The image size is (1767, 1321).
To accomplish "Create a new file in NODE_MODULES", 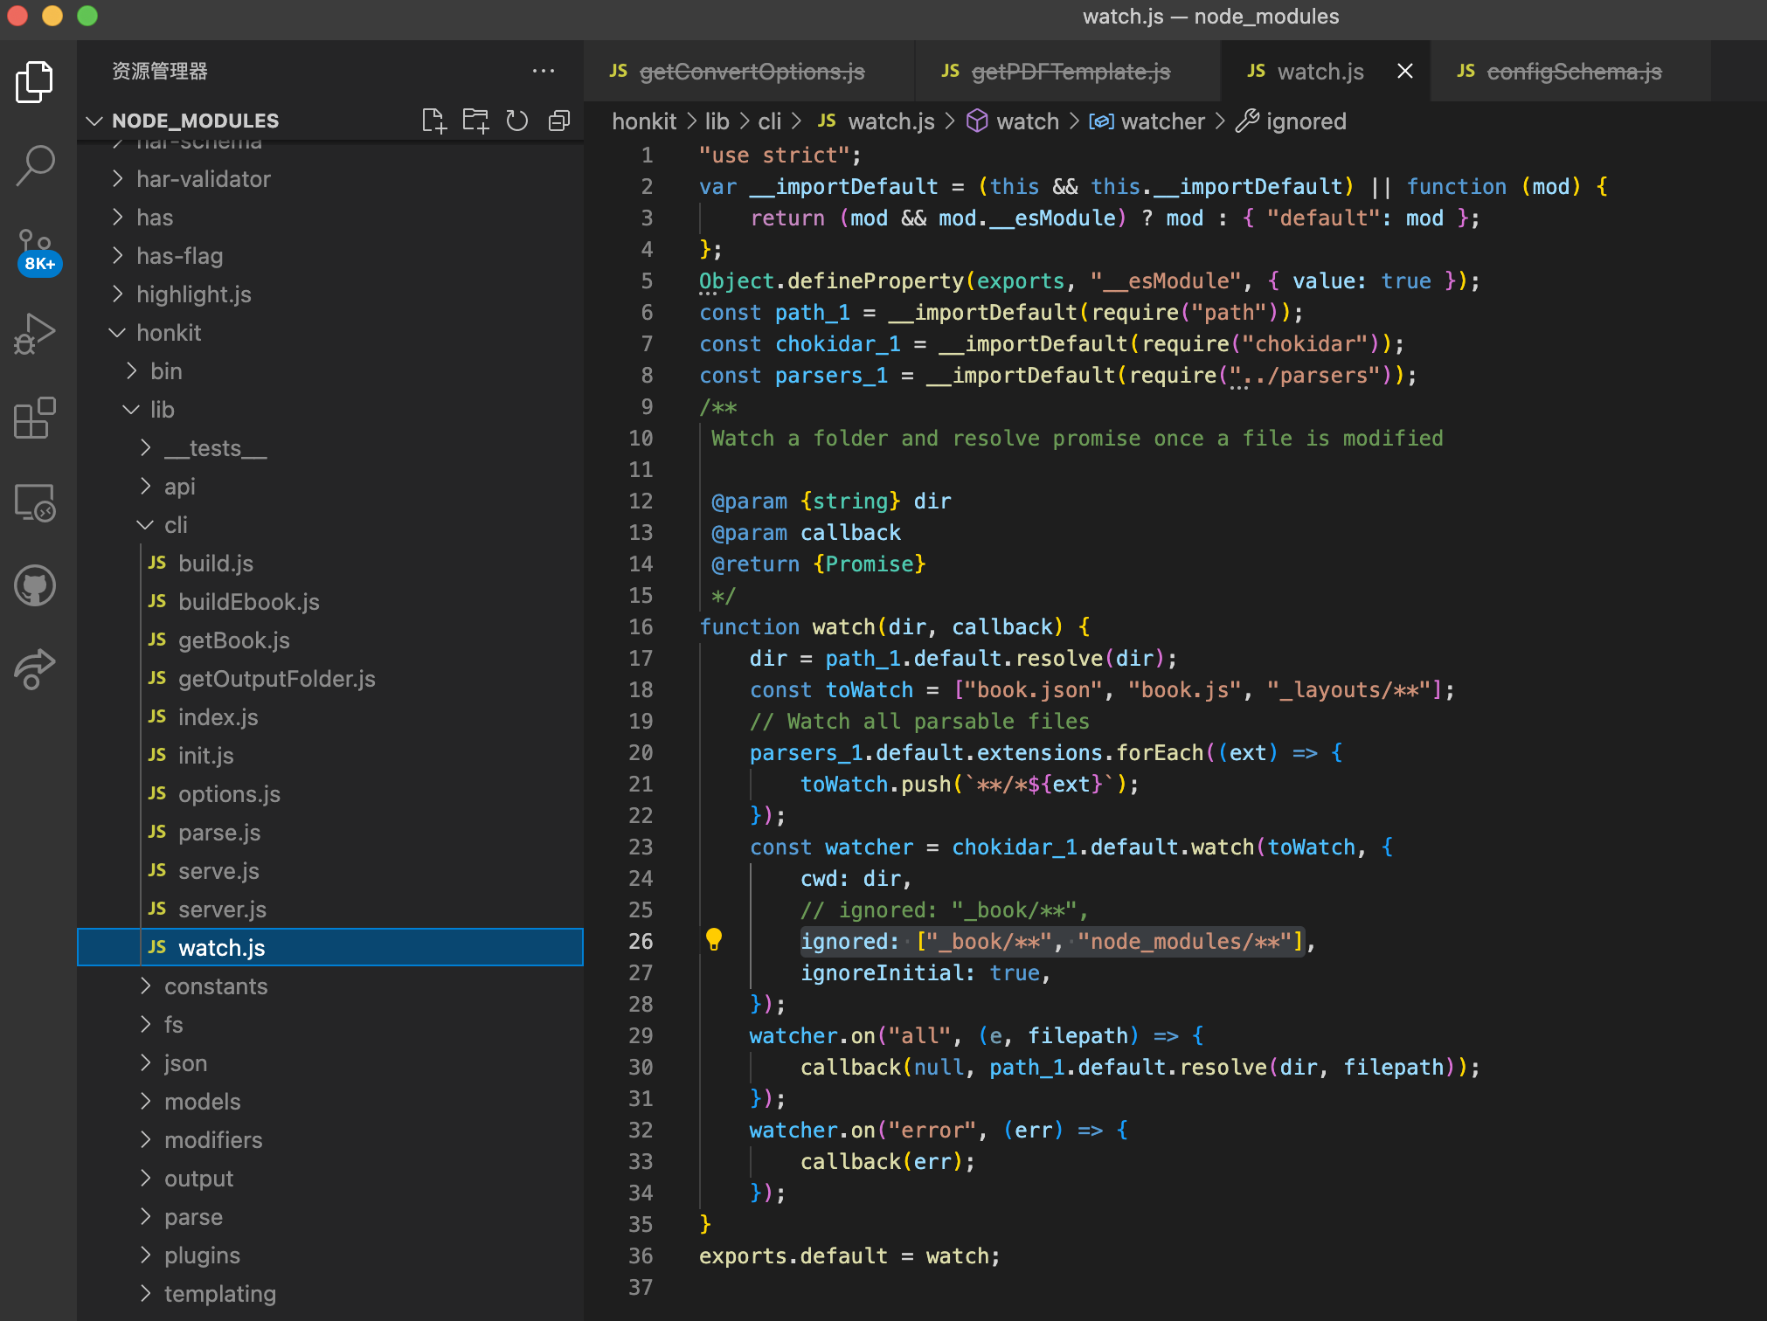I will [433, 121].
